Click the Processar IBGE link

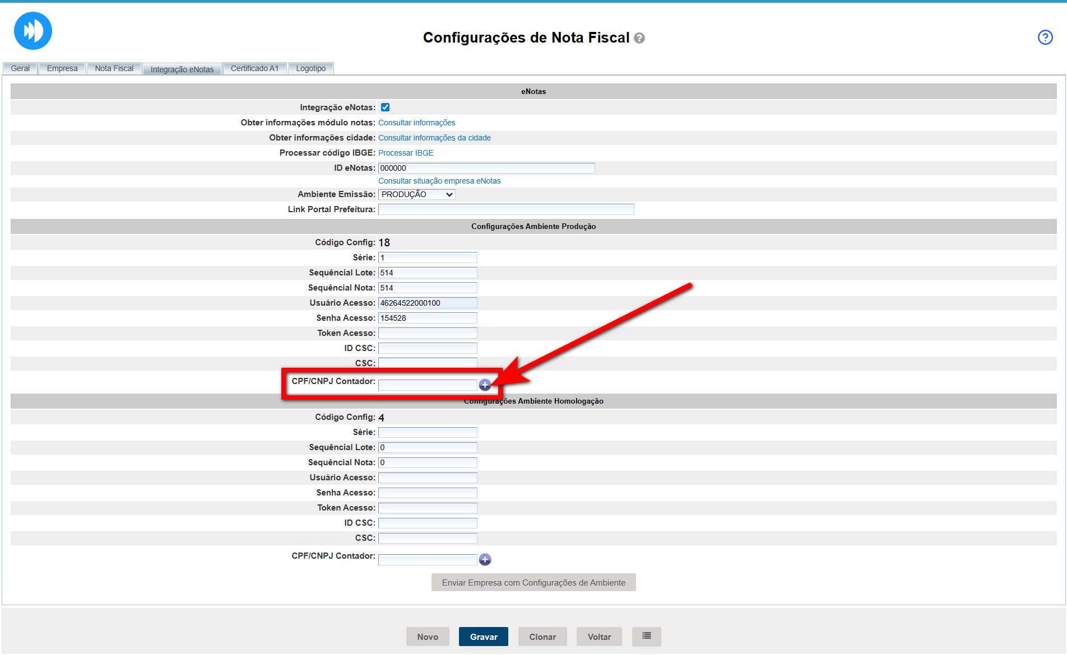click(406, 153)
